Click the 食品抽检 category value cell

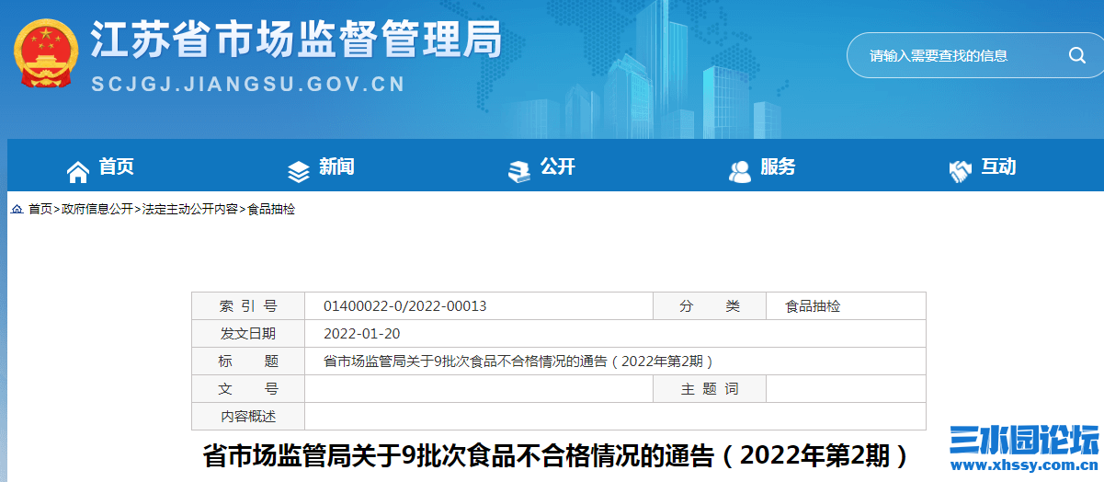click(846, 306)
